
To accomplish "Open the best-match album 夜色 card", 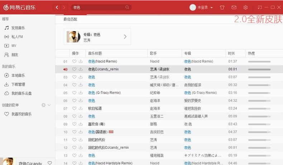I will pyautogui.click(x=97, y=37).
